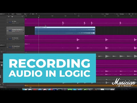Click the Cymbal Transition 2_1 track icon
137x103 pixels.
(10, 31)
